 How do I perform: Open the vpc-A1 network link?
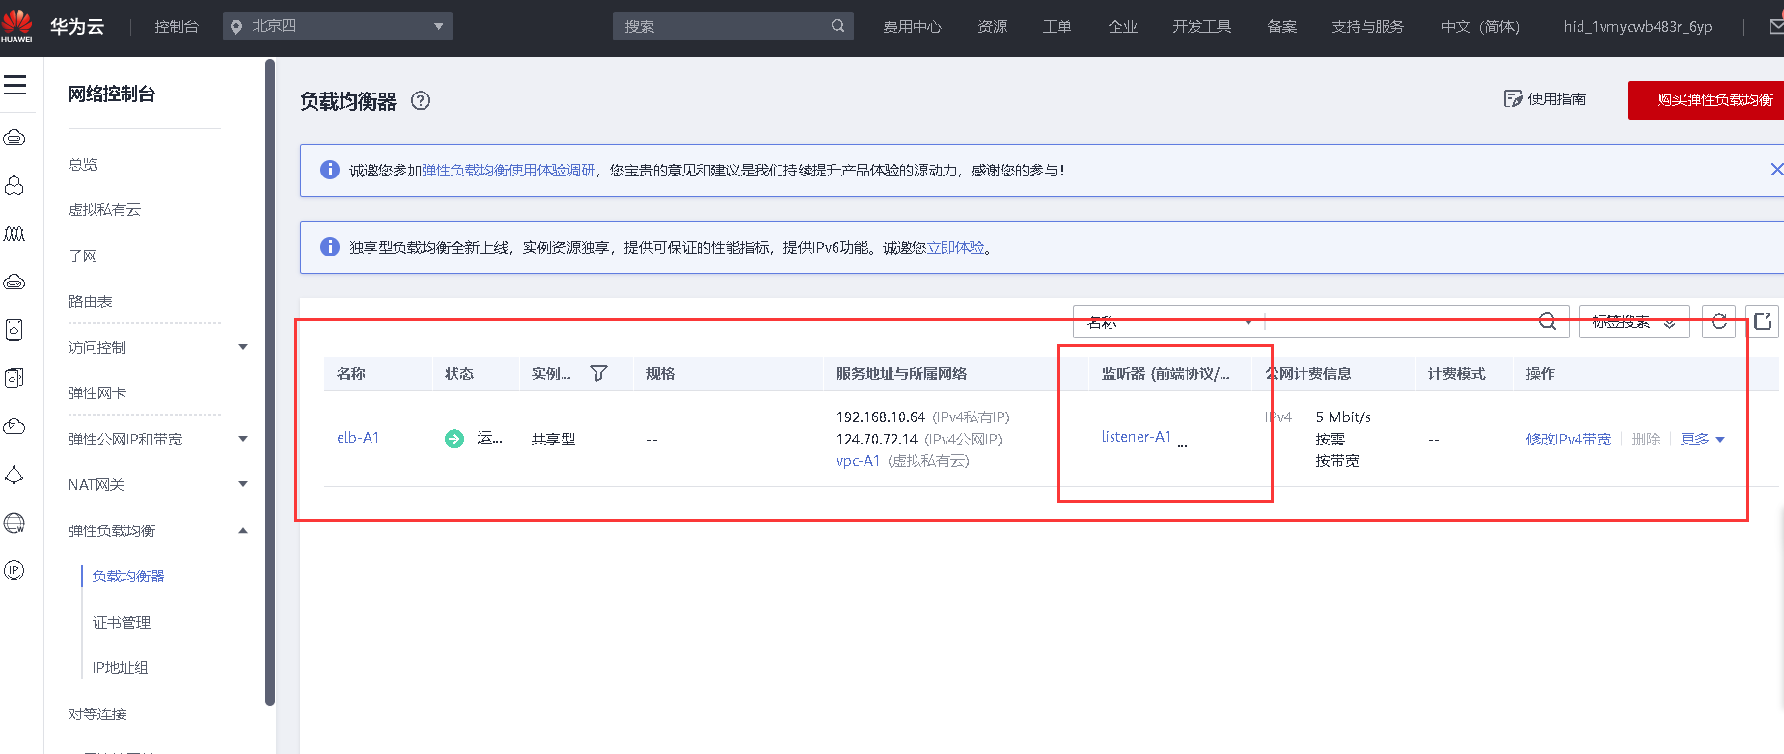pyautogui.click(x=858, y=461)
